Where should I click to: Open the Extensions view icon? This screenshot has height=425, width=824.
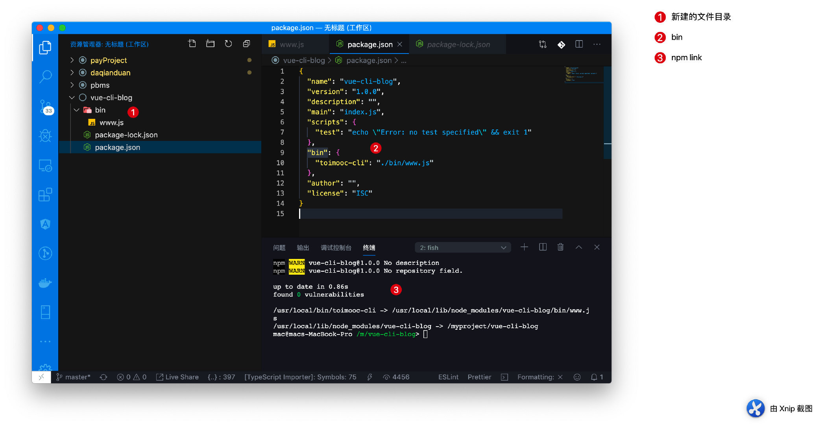(x=45, y=195)
